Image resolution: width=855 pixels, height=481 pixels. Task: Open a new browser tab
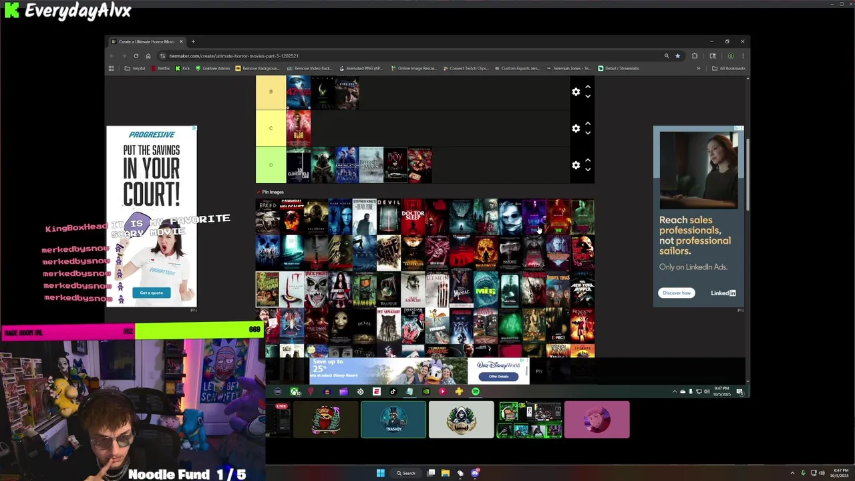point(193,41)
